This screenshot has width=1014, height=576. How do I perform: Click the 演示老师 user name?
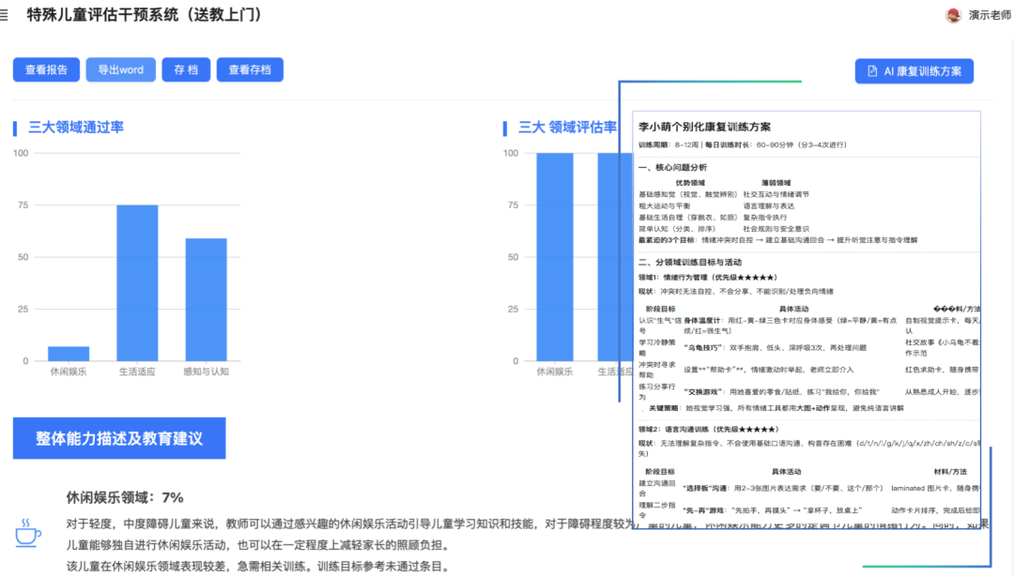click(990, 16)
